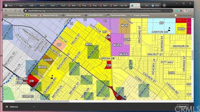Click the 'HICKORY LN' street label
The image size is (200, 112).
click(153, 67)
